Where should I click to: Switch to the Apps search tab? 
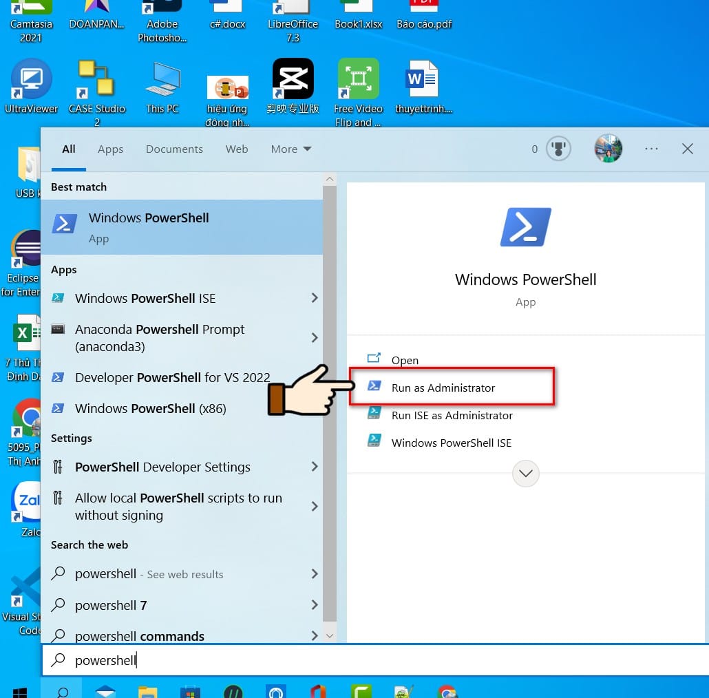tap(110, 149)
